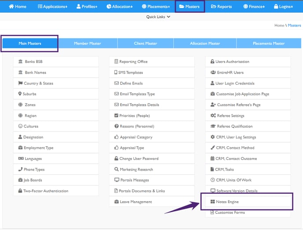303x230 pixels.
Task: Open CRM, User Log Settings
Action: [248, 137]
